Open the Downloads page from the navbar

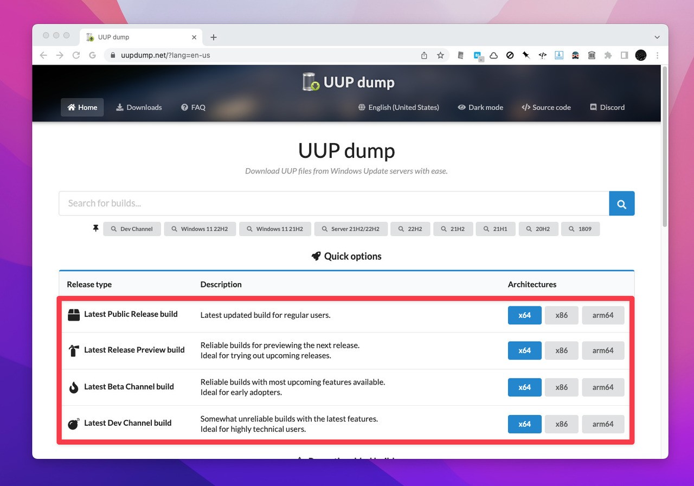click(139, 107)
